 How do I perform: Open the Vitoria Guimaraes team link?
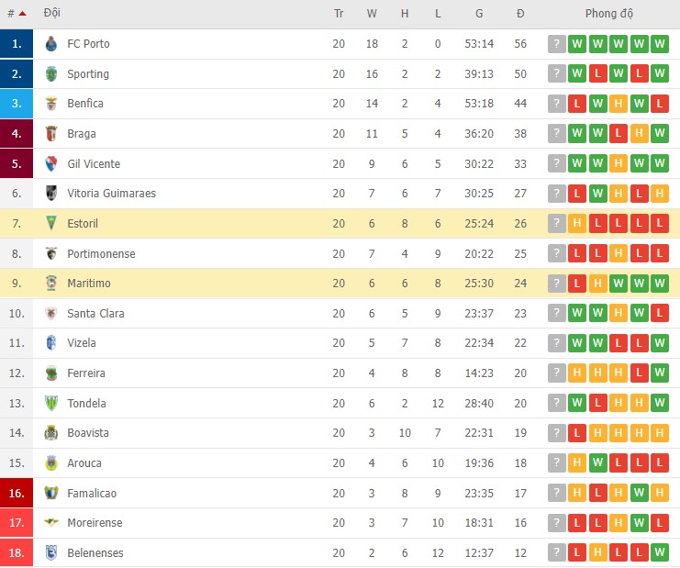[111, 194]
